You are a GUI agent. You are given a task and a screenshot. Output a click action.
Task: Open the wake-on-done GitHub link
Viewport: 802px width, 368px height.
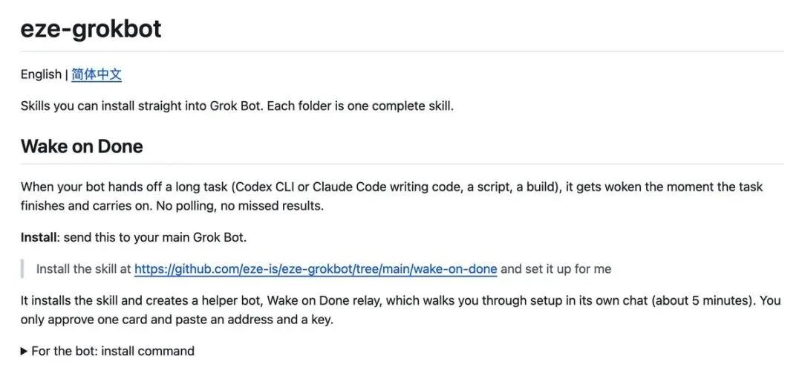point(316,268)
